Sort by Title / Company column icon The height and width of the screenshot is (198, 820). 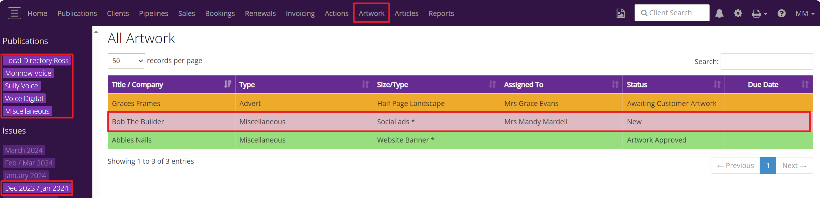tap(227, 84)
